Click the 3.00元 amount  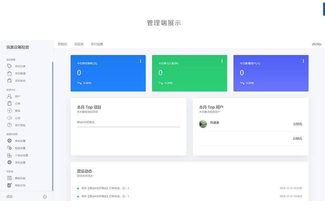tap(297, 124)
